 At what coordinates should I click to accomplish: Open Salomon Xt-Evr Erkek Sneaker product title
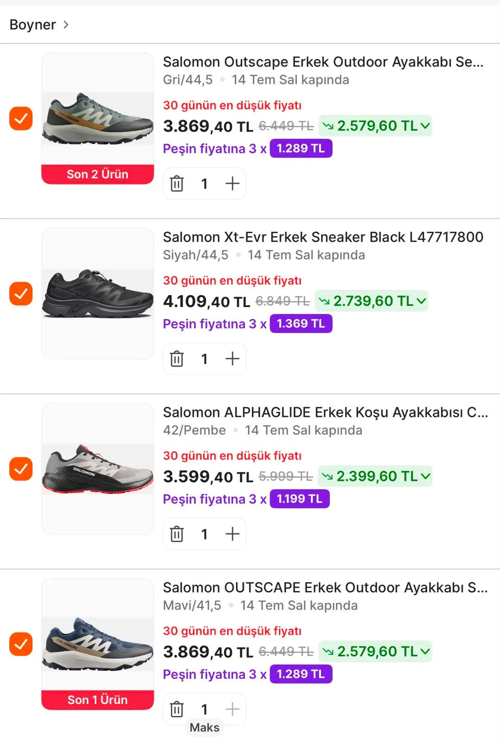click(323, 237)
